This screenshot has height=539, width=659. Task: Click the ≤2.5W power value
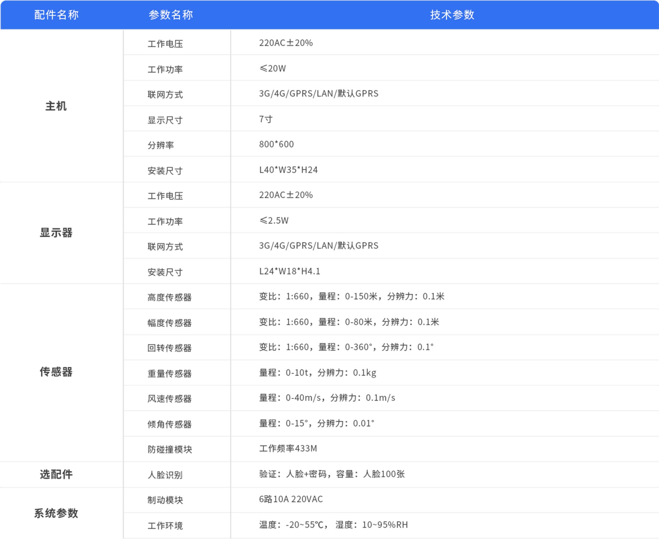[x=274, y=220]
